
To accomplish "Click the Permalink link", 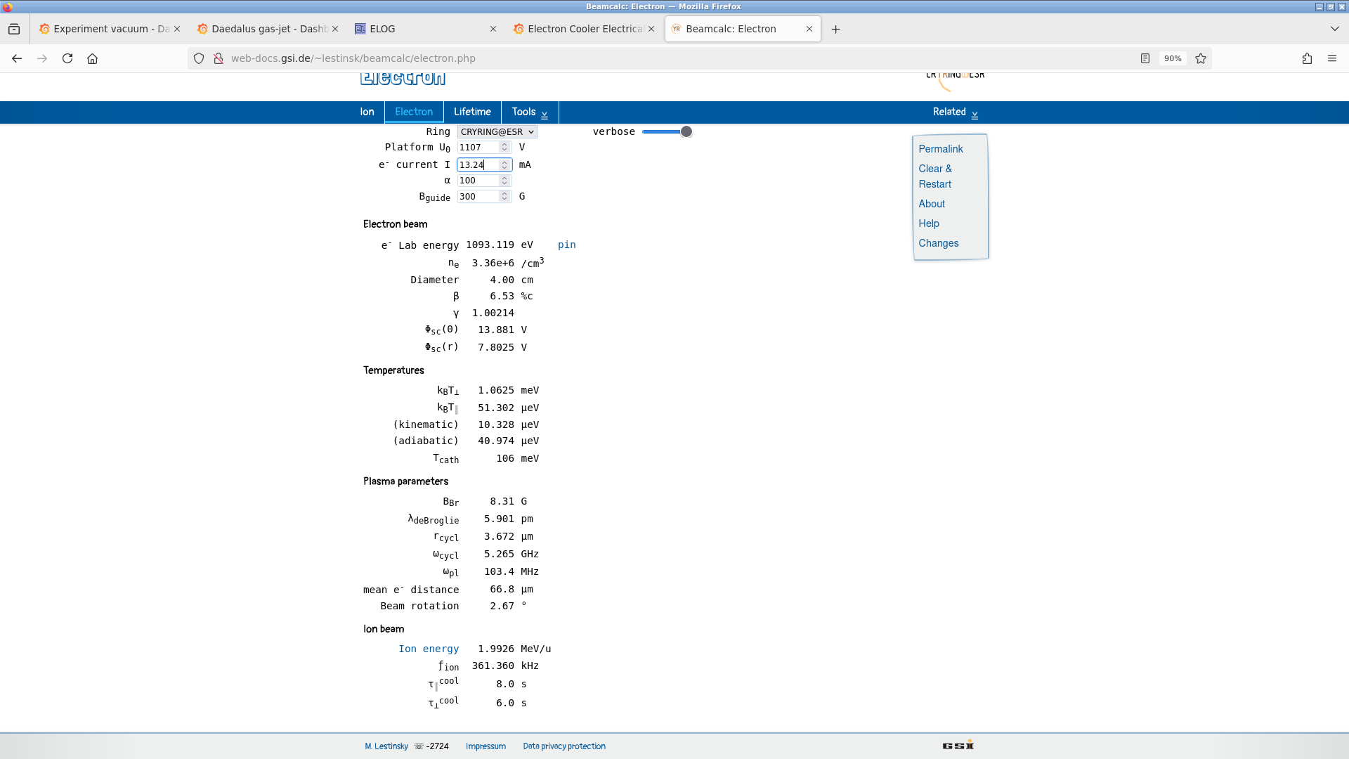I will 940,149.
